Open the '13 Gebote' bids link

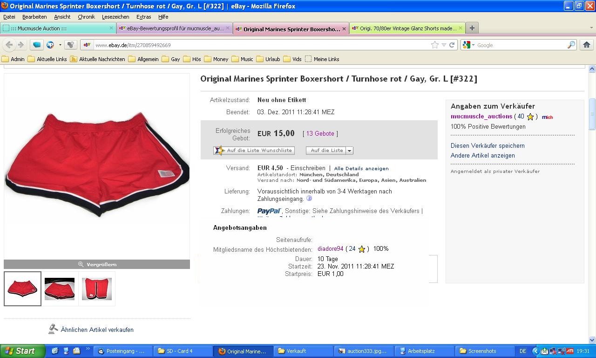click(320, 133)
